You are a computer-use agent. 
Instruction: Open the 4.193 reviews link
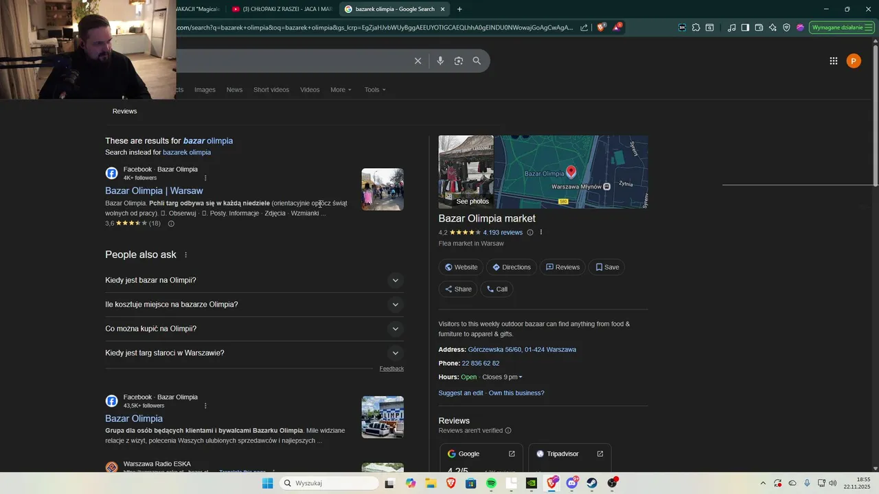[503, 233]
